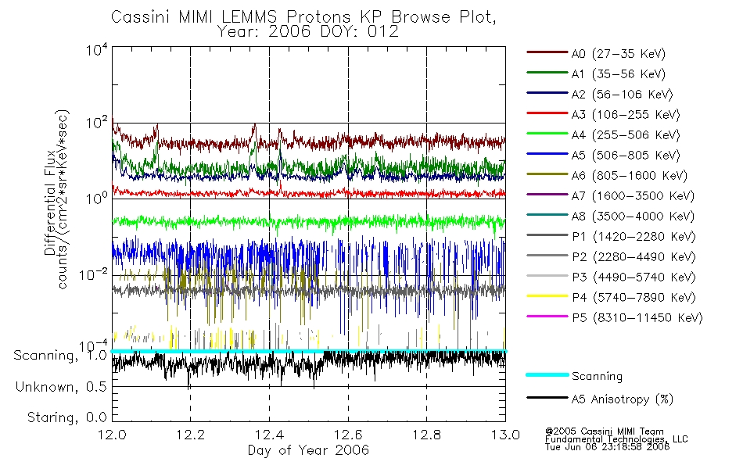Click the teal A8 legend line
The width and height of the screenshot is (743, 469).
click(x=547, y=215)
